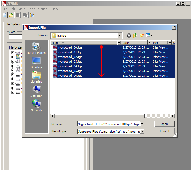This screenshot has width=191, height=170.
Task: Sort files by the Type column header
Action: pyautogui.click(x=159, y=43)
